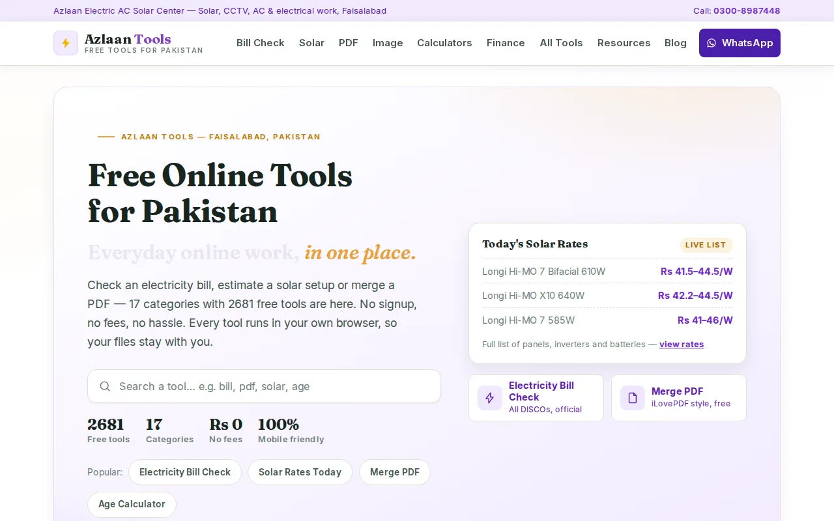834x521 pixels.
Task: Click the Azlaan Tools site name
Action: pyautogui.click(x=128, y=39)
